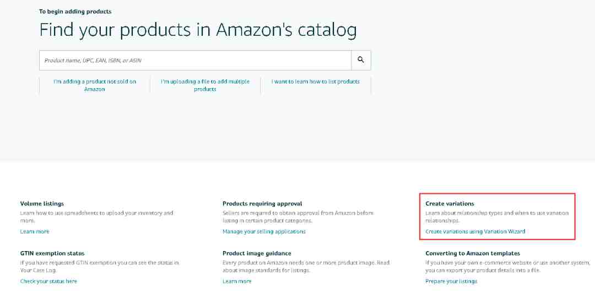Viewport: 595px width, 305px height.
Task: Focus the product name or ASIN search field
Action: pyautogui.click(x=195, y=60)
